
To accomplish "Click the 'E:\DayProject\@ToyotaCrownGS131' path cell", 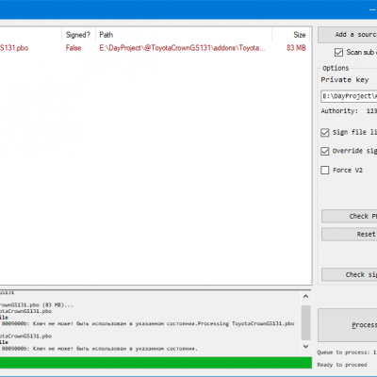I will [x=182, y=48].
